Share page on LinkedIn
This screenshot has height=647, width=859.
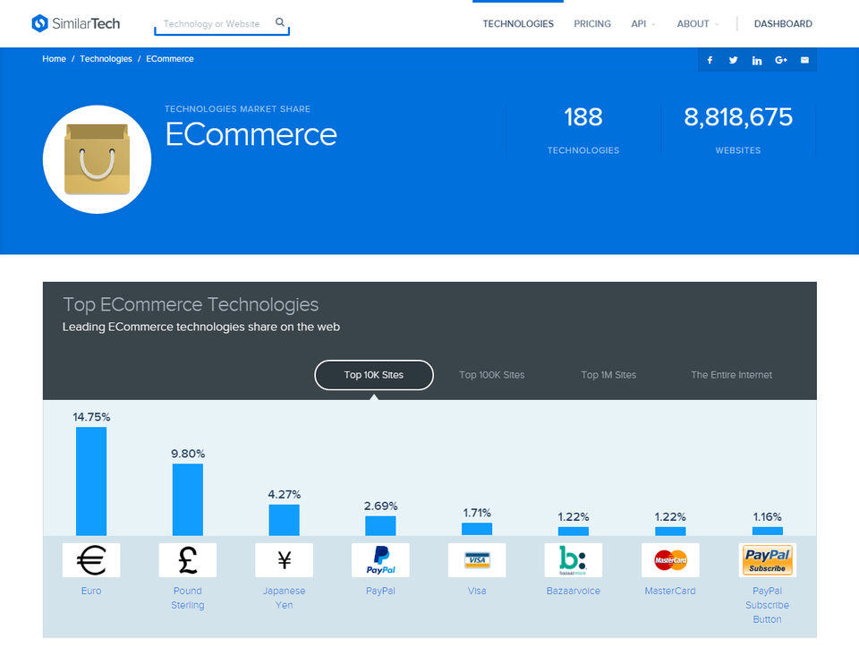click(757, 60)
